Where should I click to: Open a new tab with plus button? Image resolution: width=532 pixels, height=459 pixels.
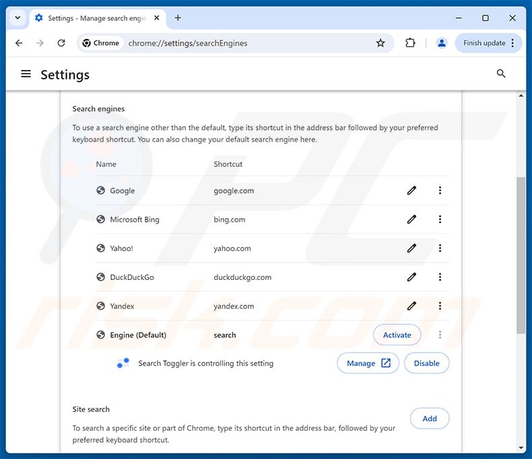(x=178, y=17)
